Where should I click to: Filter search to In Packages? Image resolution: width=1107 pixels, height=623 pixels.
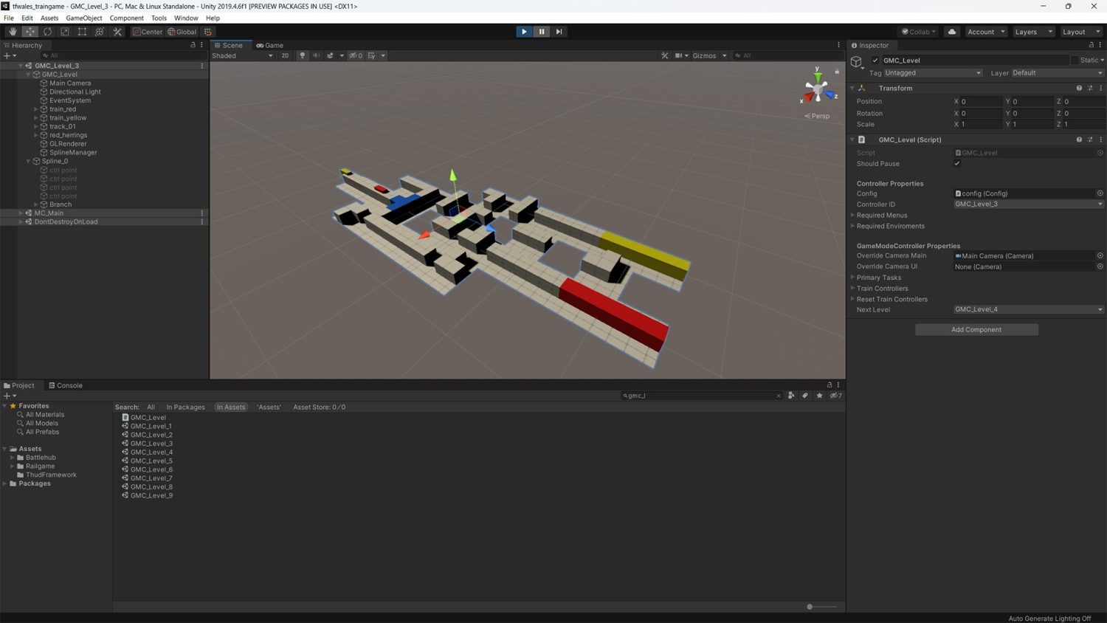point(186,407)
